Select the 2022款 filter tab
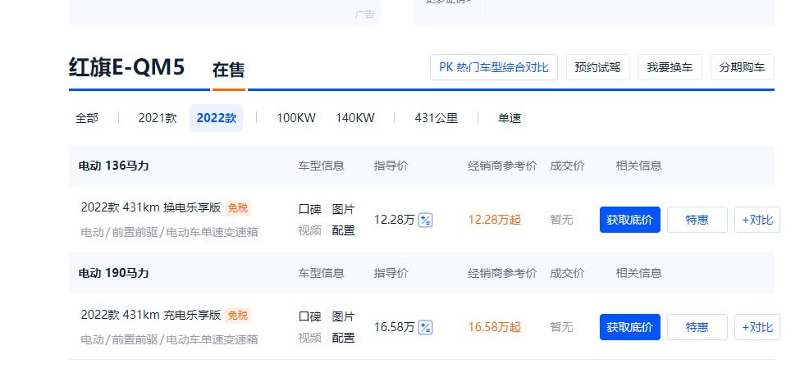 (217, 118)
